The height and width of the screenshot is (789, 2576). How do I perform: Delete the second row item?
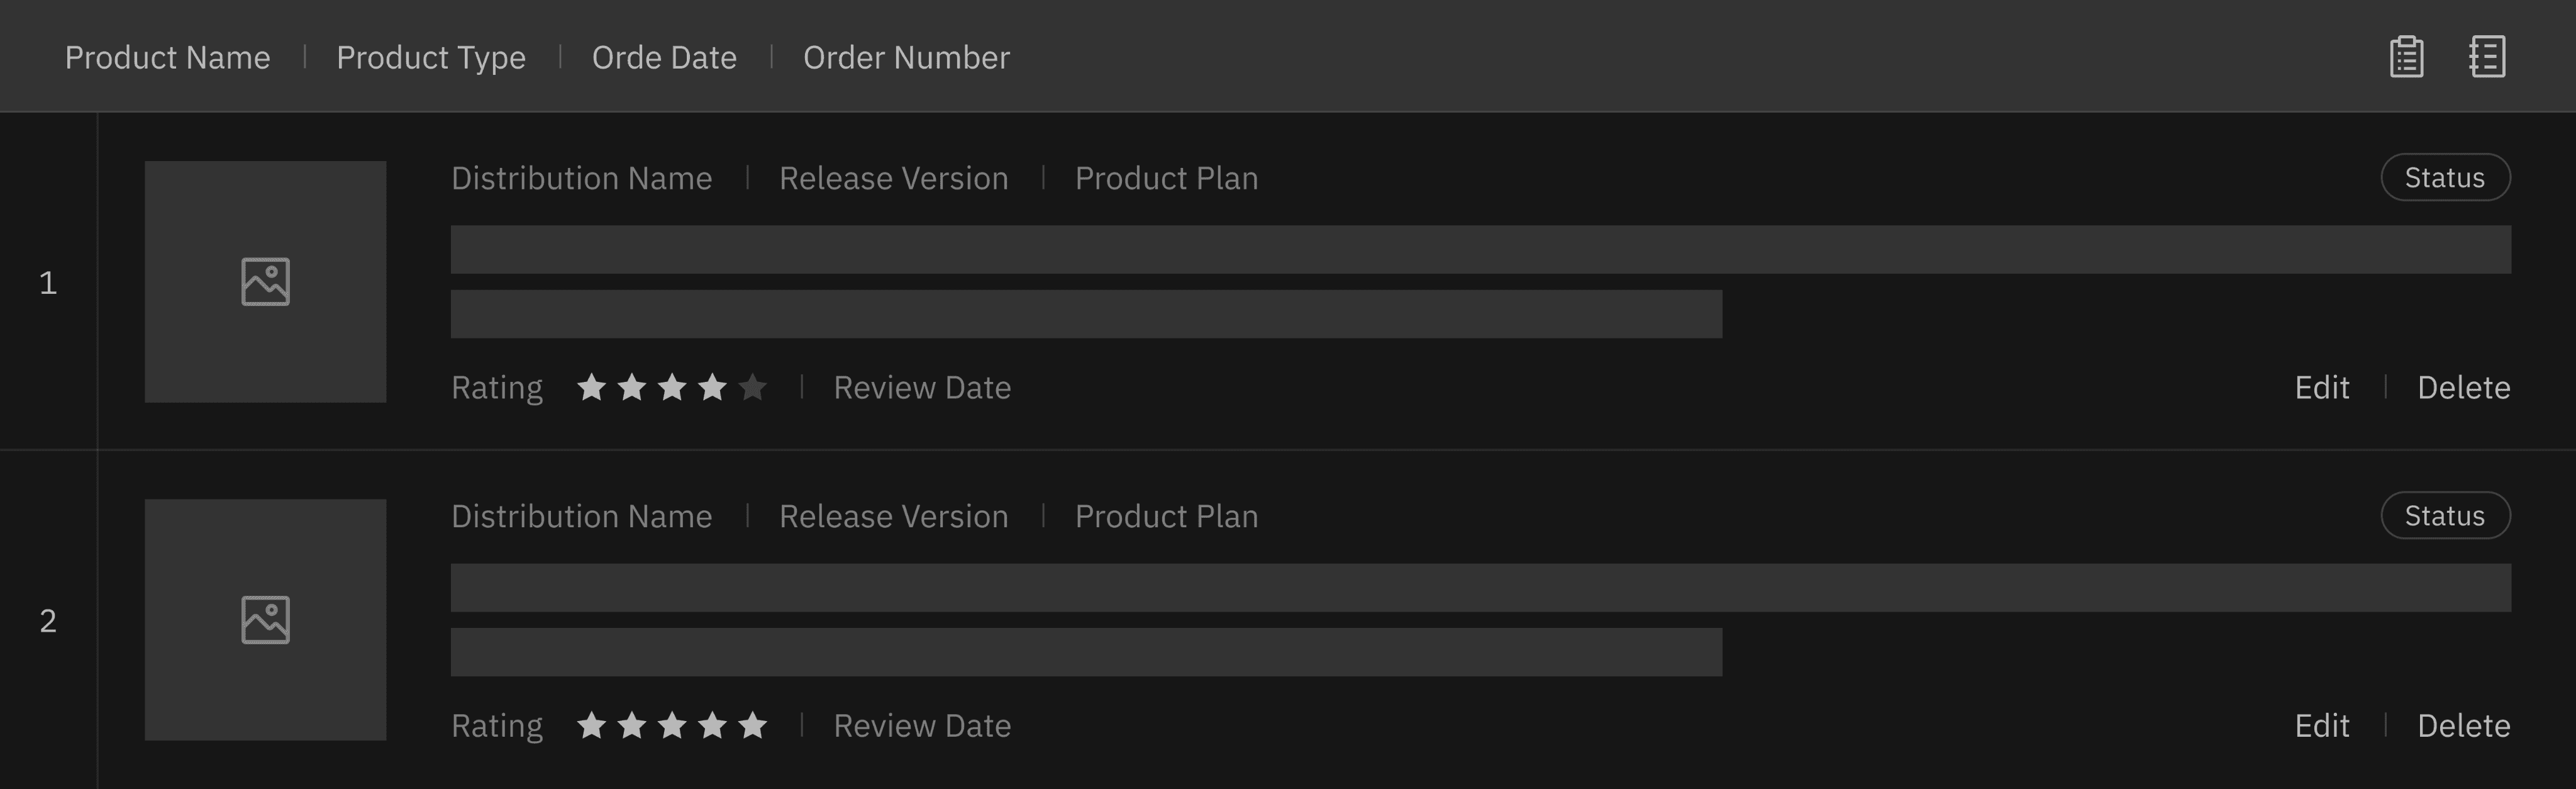2463,725
